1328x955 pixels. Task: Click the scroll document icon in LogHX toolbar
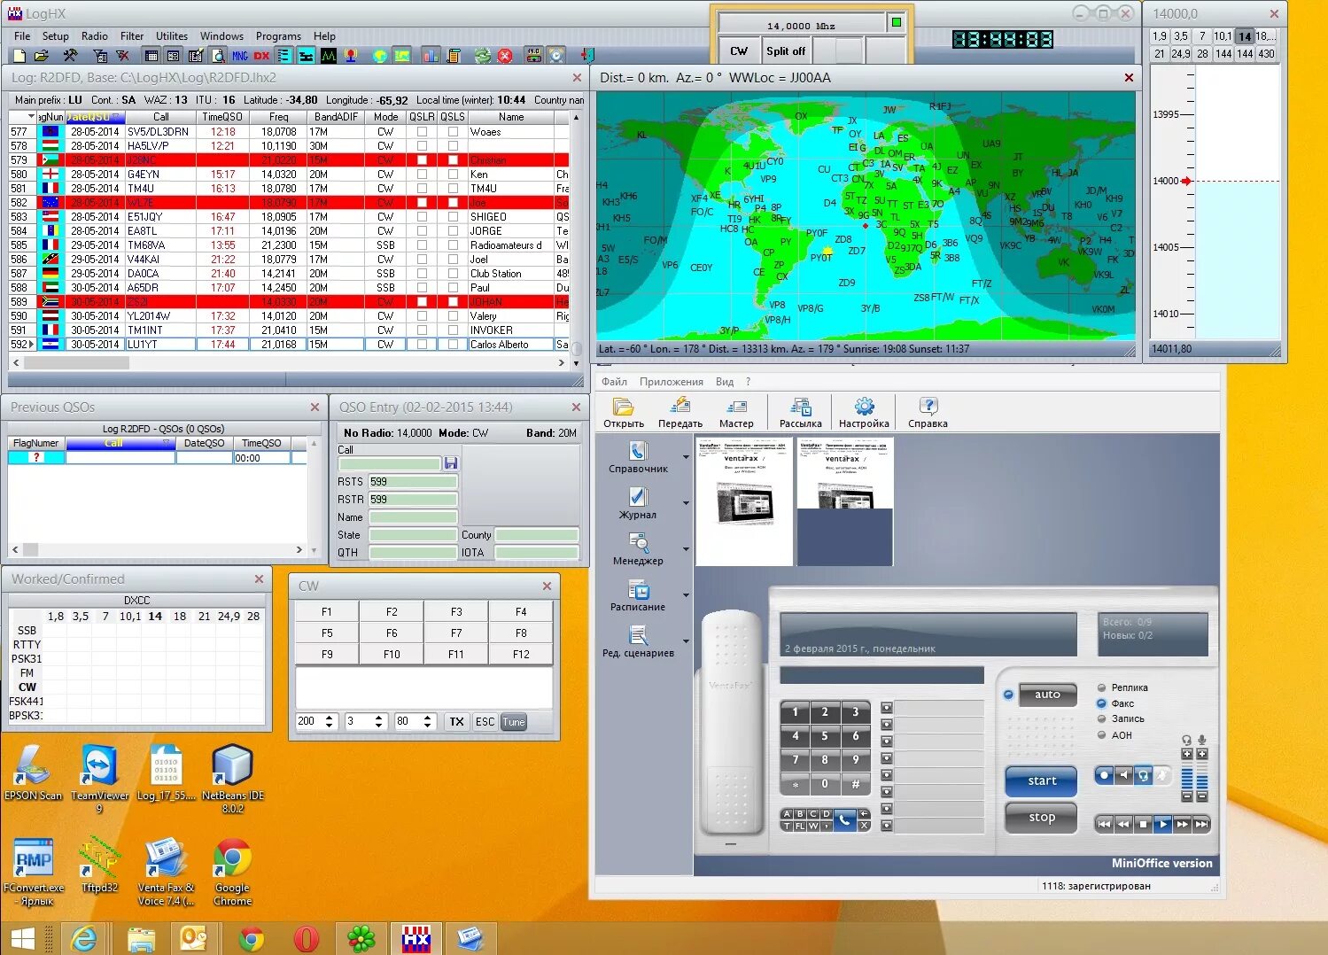(x=454, y=56)
